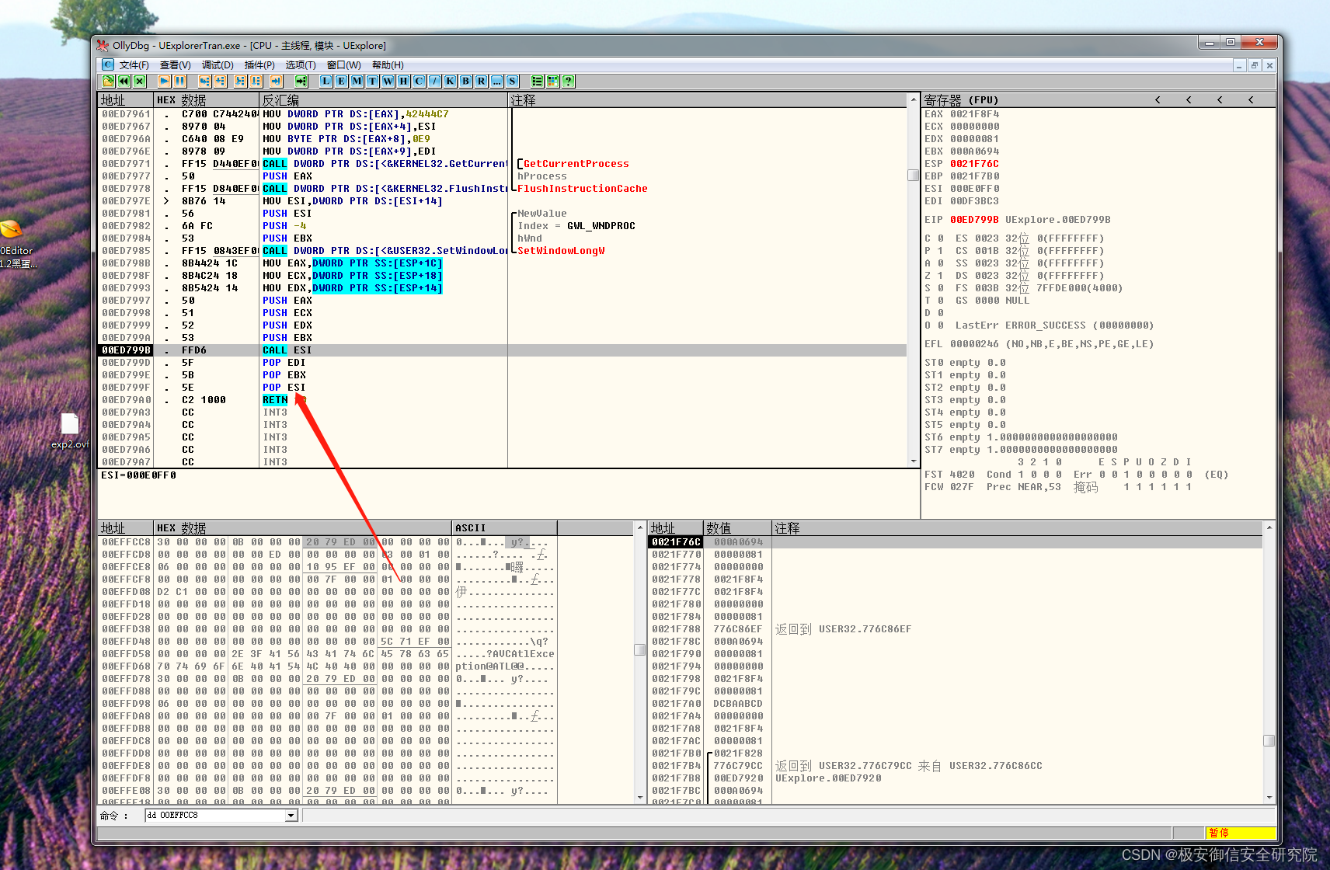
Task: Click the Step into toolbar icon
Action: 205,81
